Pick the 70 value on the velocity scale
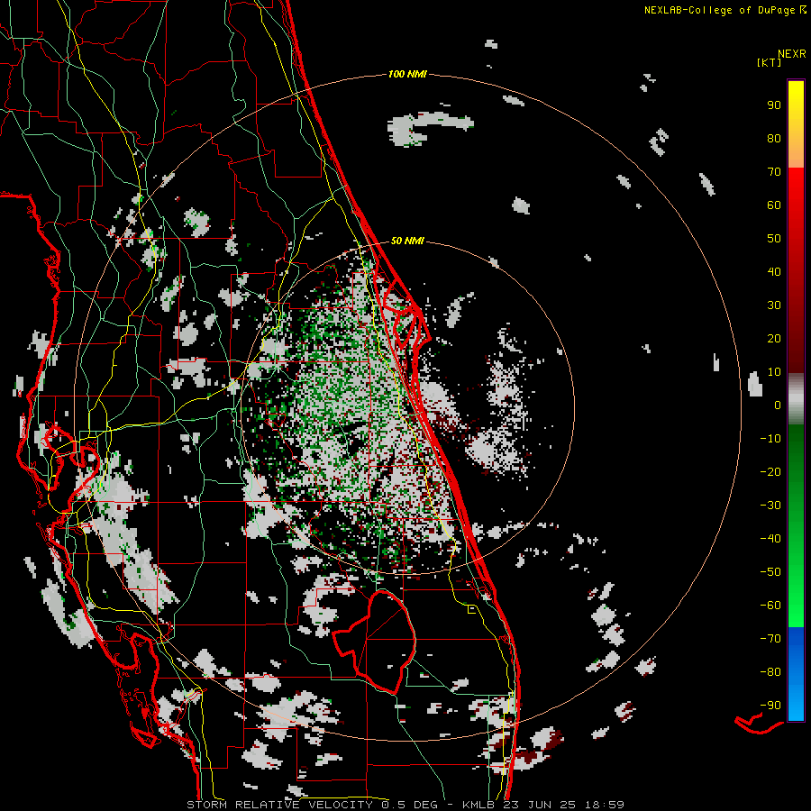 pos(774,172)
